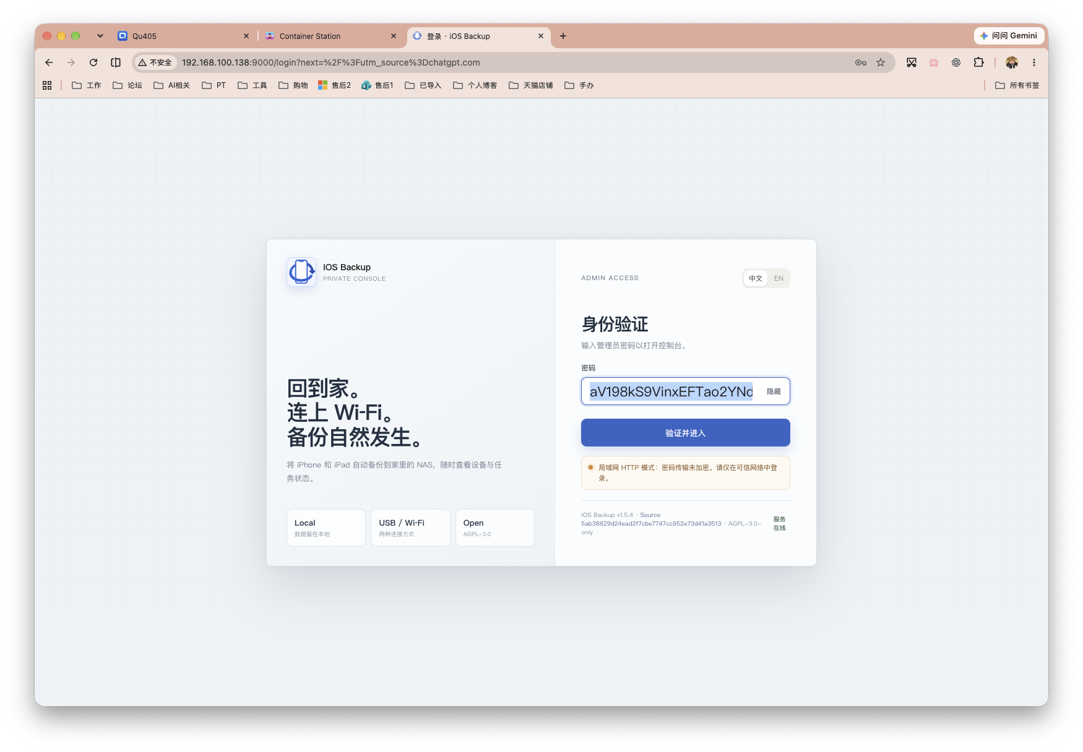Click the profile avatar icon
The height and width of the screenshot is (752, 1083).
[1012, 62]
